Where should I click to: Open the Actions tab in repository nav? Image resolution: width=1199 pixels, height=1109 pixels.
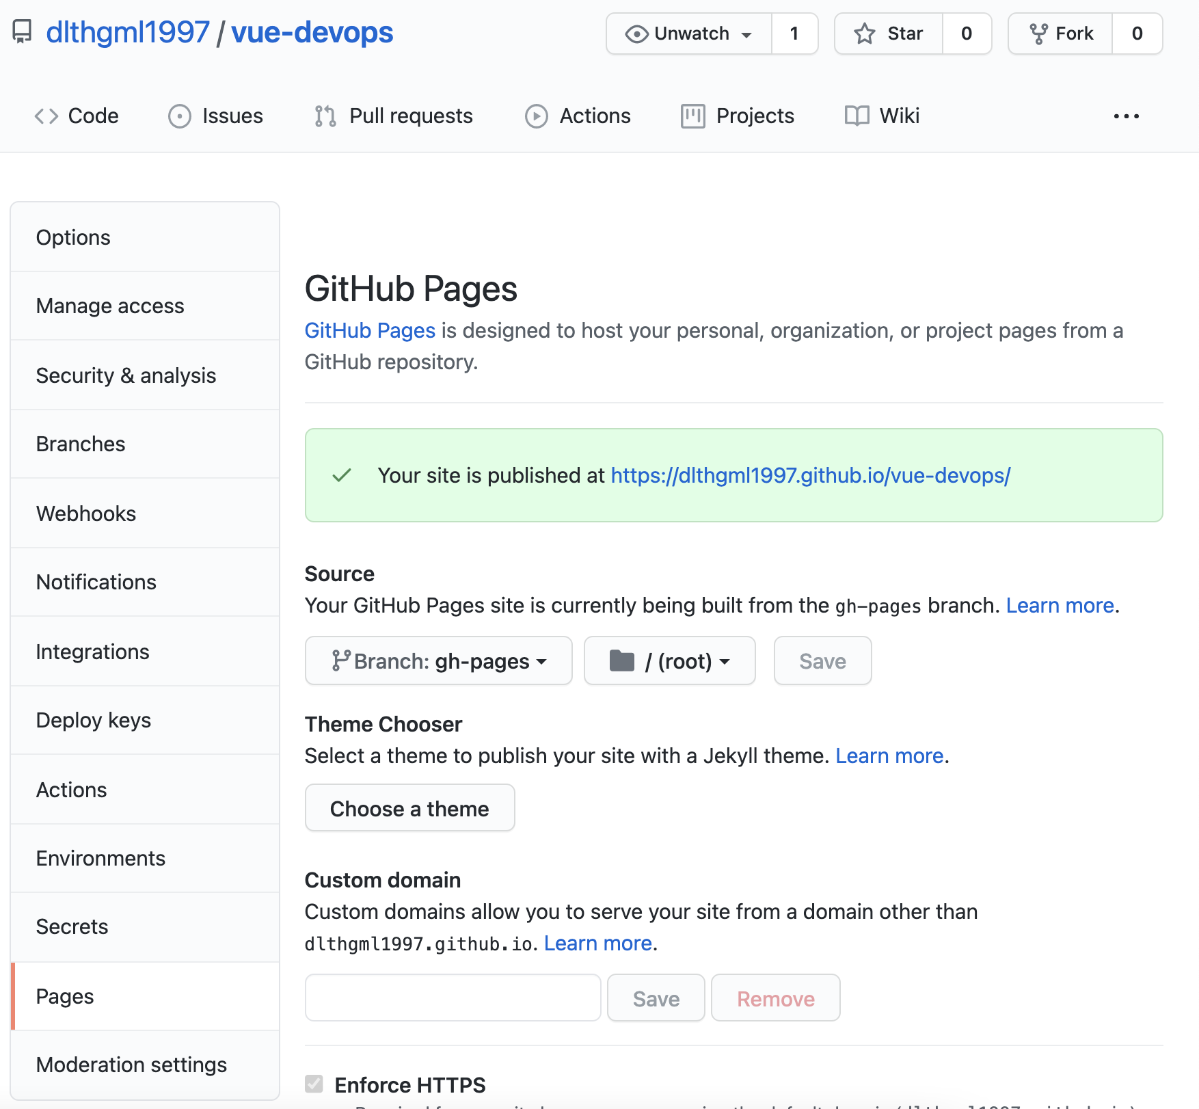click(578, 116)
